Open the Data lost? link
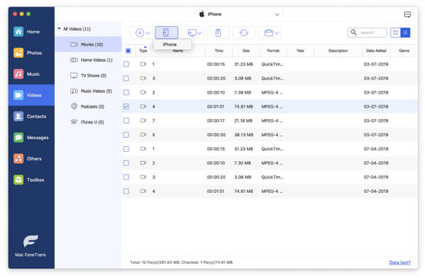426x278 pixels. [400, 262]
